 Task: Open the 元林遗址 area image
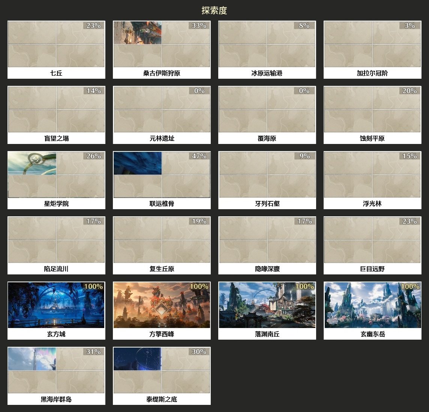pyautogui.click(x=162, y=109)
